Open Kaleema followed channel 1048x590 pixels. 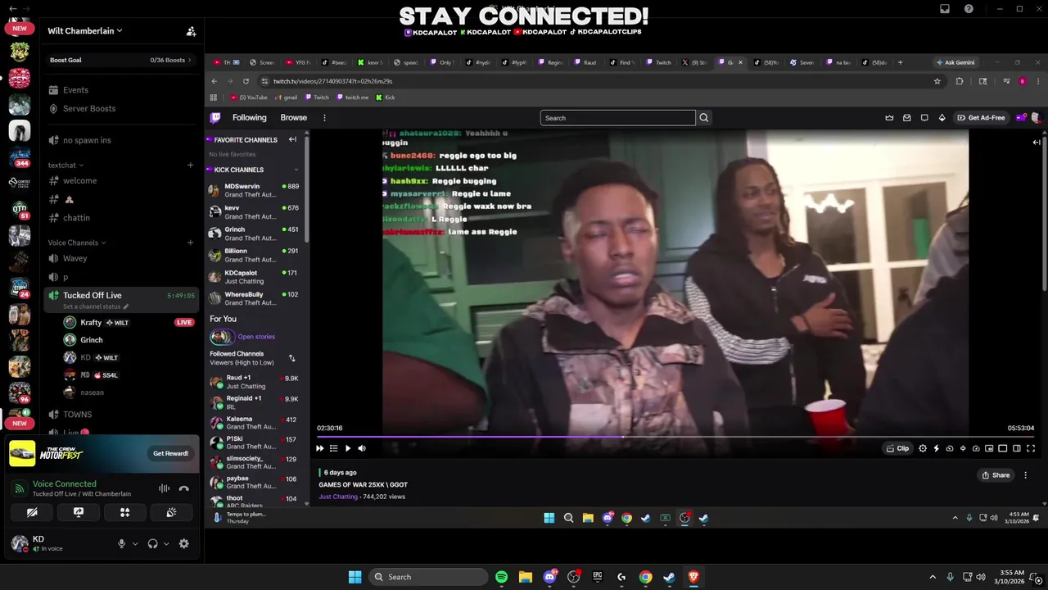click(x=255, y=423)
